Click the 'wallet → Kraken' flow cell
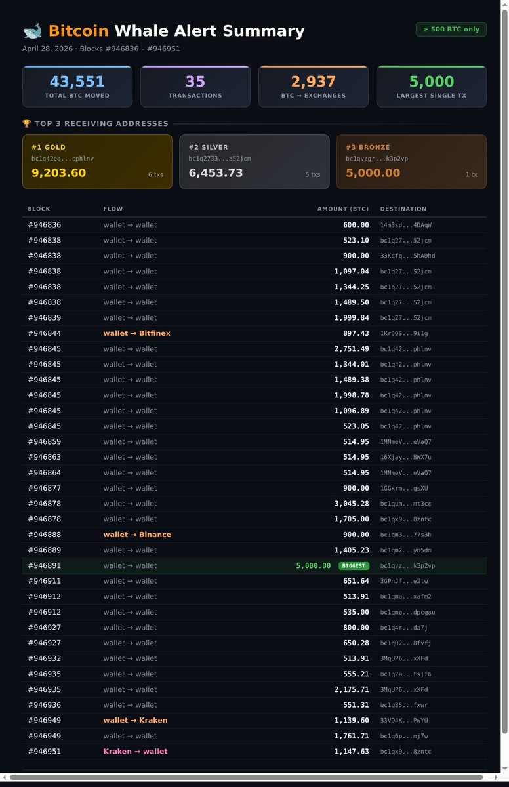Viewport: 509px width, 787px height. [x=135, y=720]
